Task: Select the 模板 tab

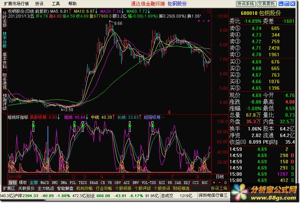Action: click(x=23, y=183)
